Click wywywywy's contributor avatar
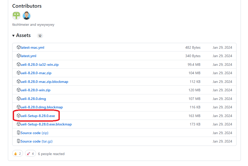248x166 pixels. [x=27, y=16]
